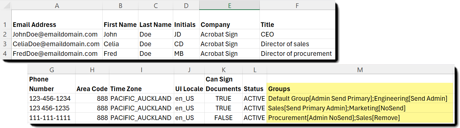This screenshot has width=460, height=128.
Task: Select the Director of procurement cell
Action: [x=297, y=54]
